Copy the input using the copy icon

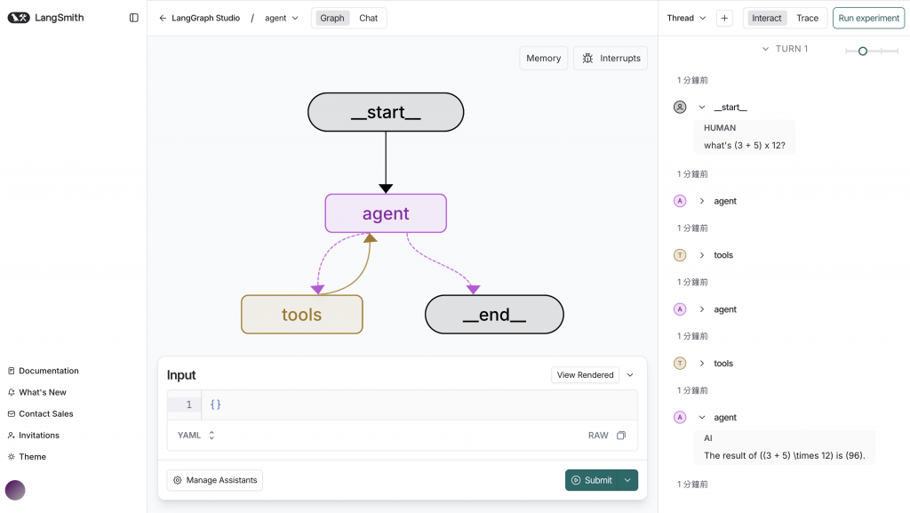pos(621,436)
